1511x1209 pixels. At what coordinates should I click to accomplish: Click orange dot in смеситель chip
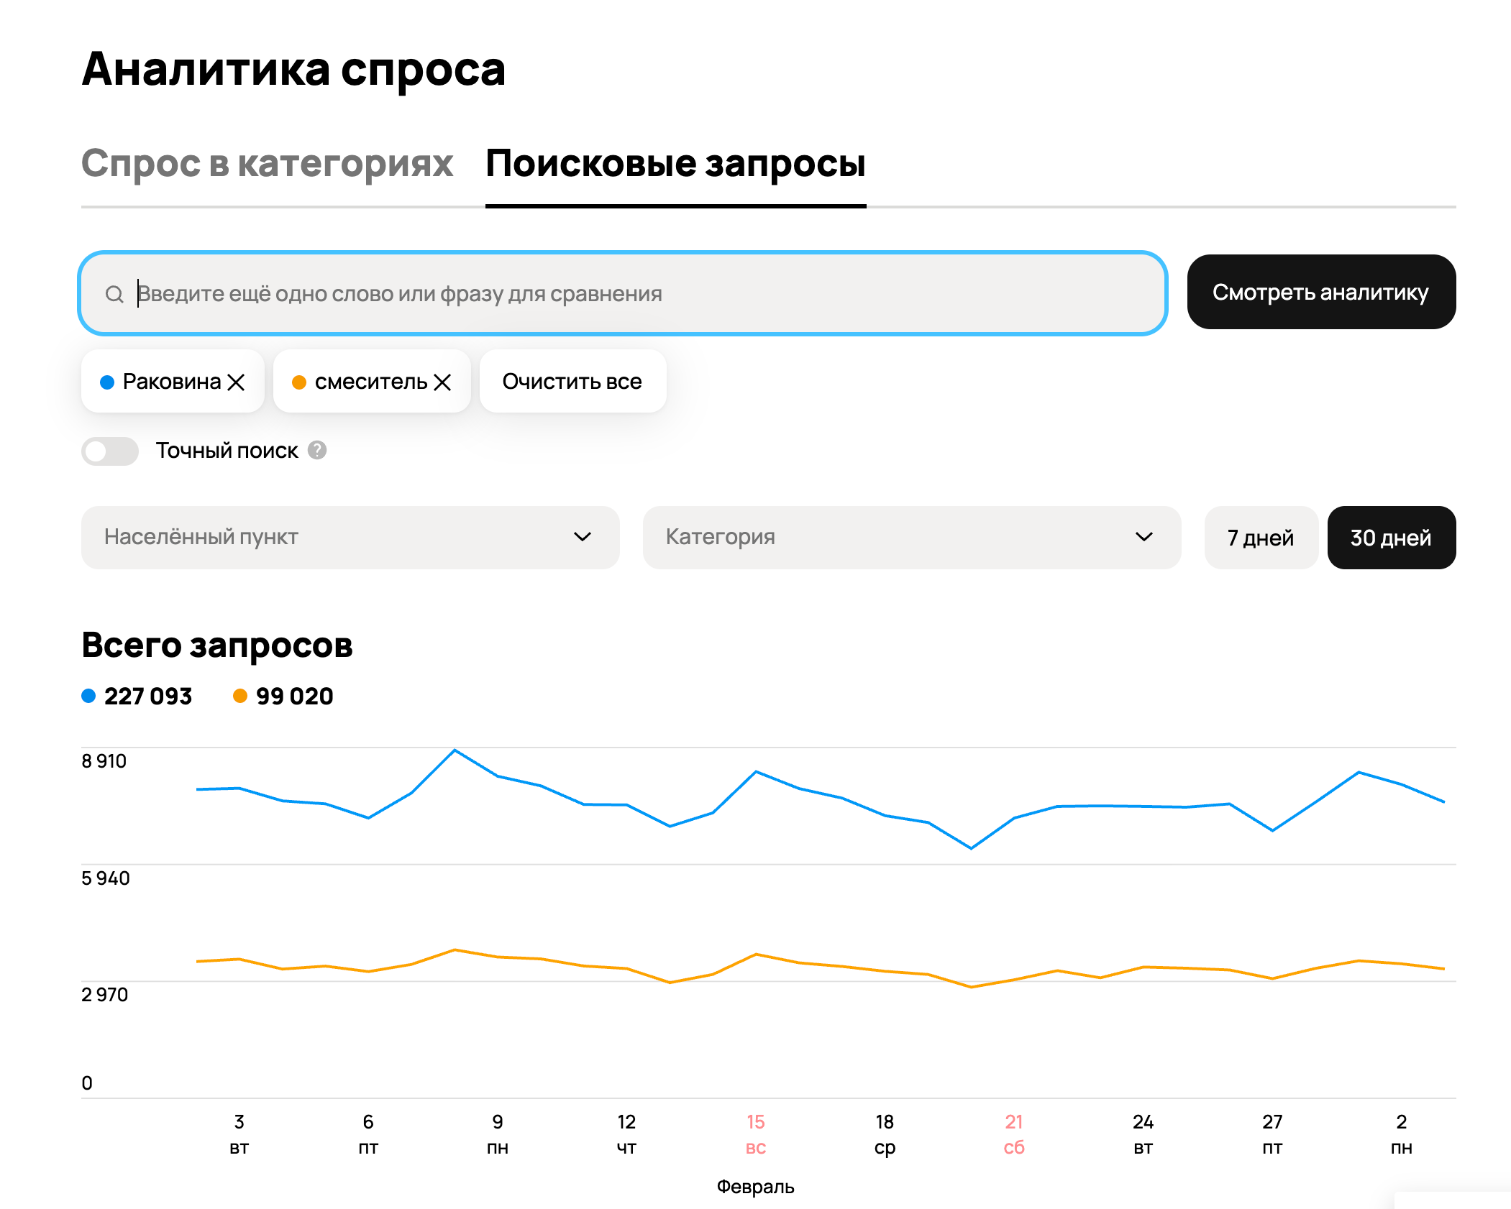299,382
